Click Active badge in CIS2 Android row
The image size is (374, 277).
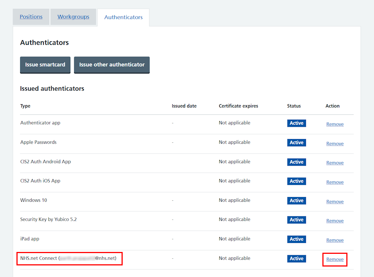coord(297,162)
